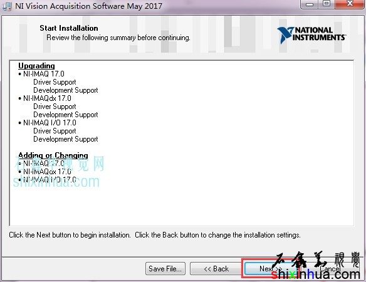Click Development Support under NI-IMAQ I/O 17.0
Viewport: 366px width, 282px height.
[x=66, y=139]
